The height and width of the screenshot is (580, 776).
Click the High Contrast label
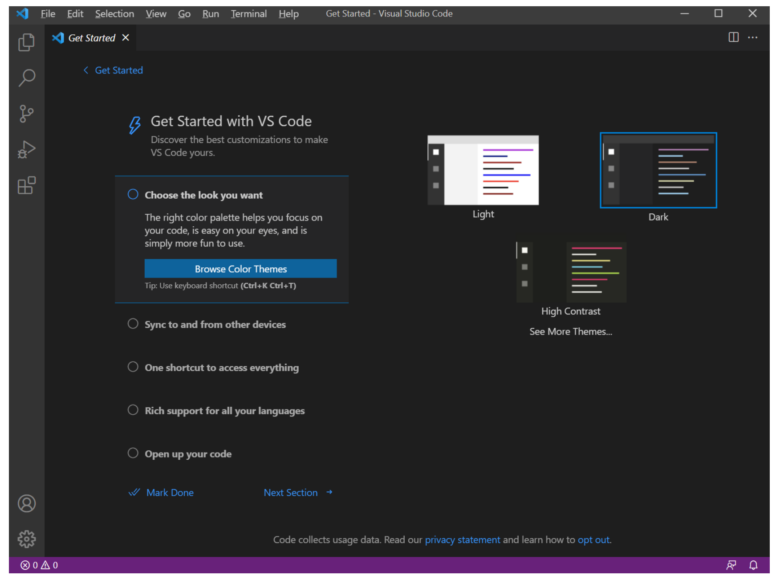pos(571,311)
